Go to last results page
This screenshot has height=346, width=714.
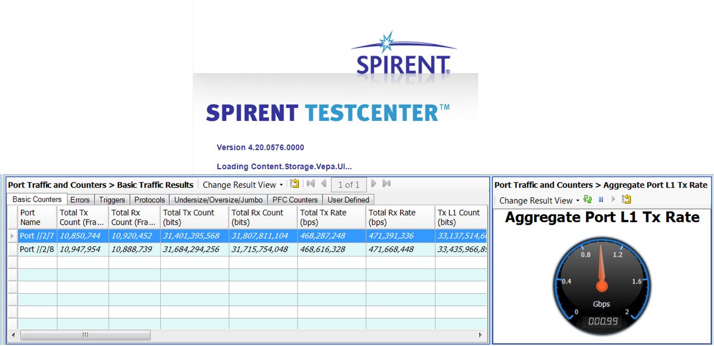coord(387,184)
